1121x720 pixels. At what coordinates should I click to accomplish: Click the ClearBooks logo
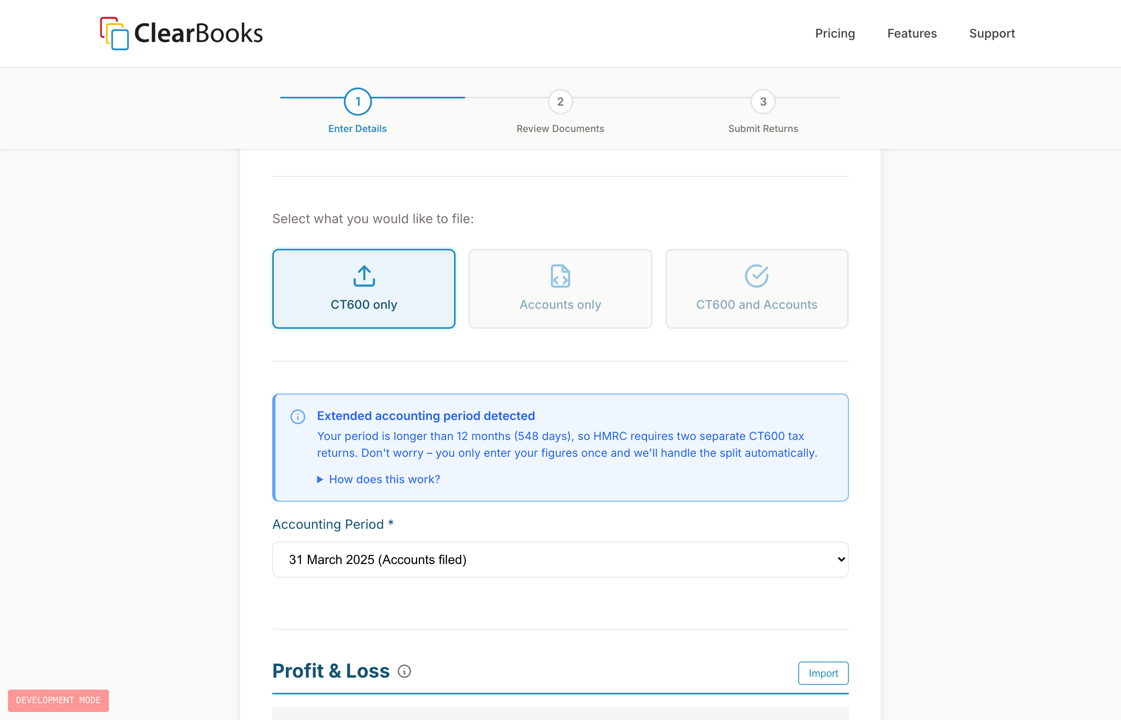[x=181, y=33]
